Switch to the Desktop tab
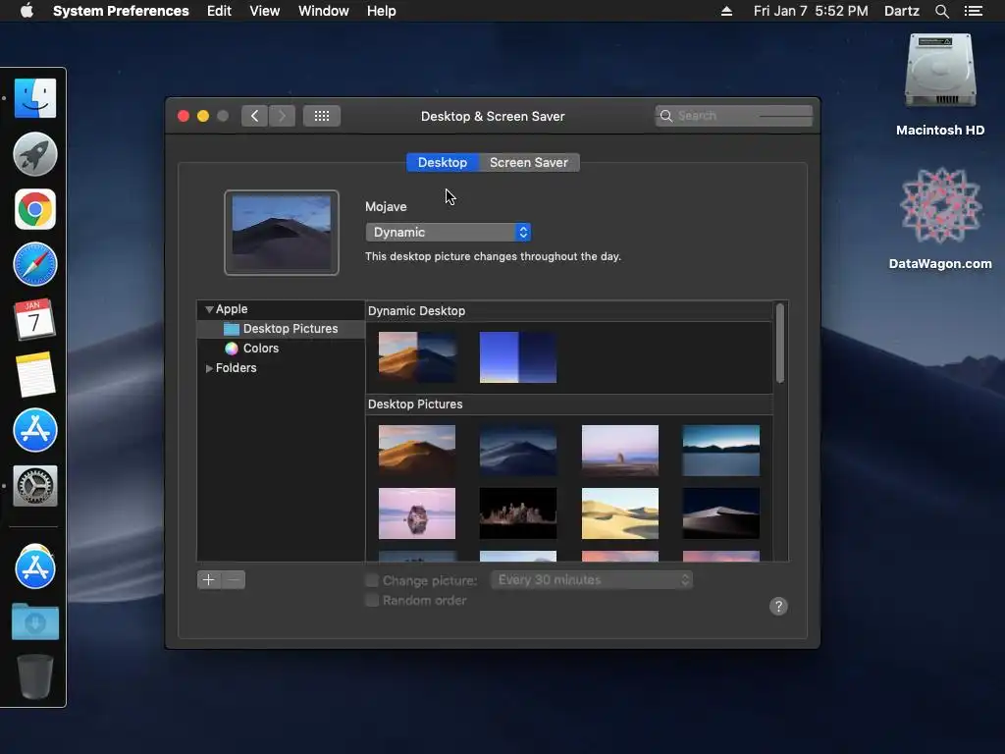 point(443,162)
